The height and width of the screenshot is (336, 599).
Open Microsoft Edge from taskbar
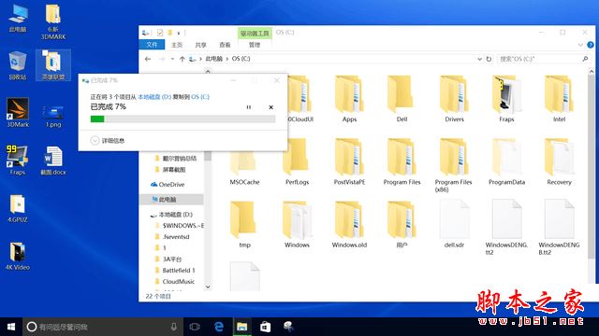tap(218, 327)
